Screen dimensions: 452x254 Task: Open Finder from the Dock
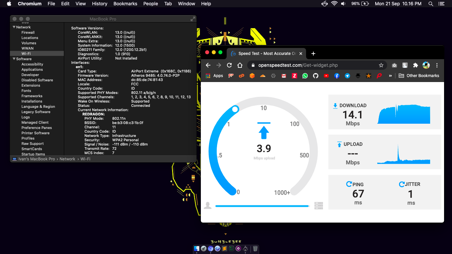197,248
